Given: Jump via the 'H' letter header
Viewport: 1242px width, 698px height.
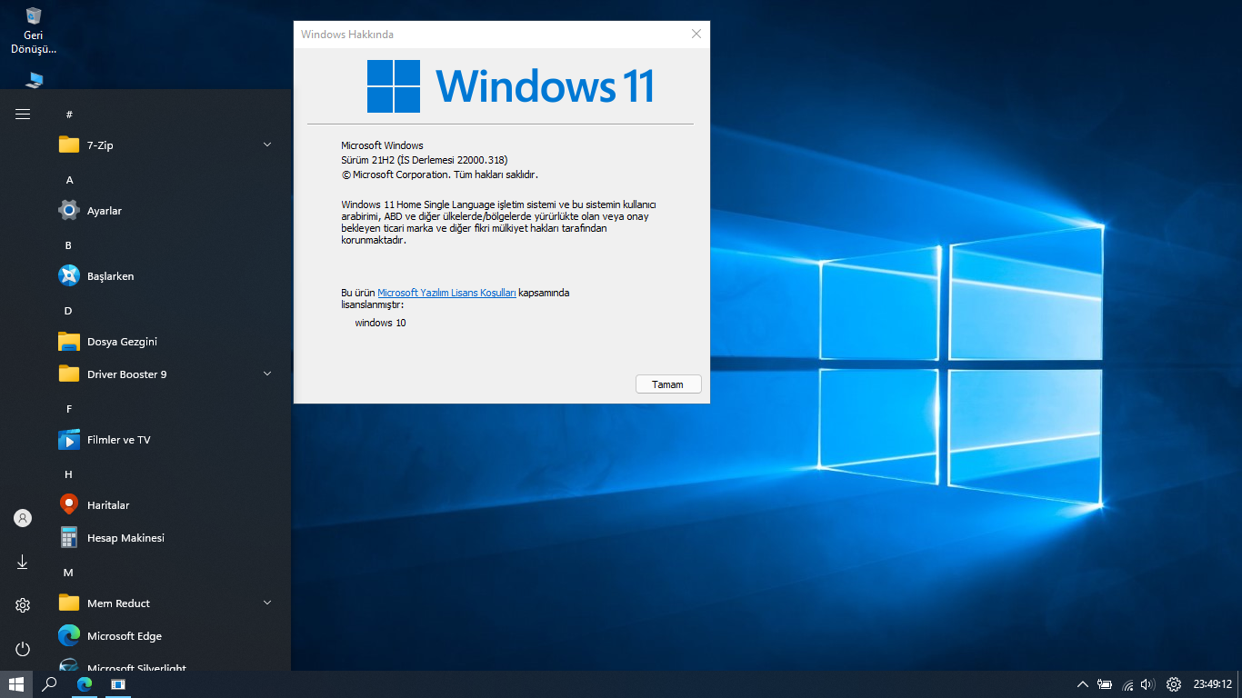Looking at the screenshot, I should 69,474.
